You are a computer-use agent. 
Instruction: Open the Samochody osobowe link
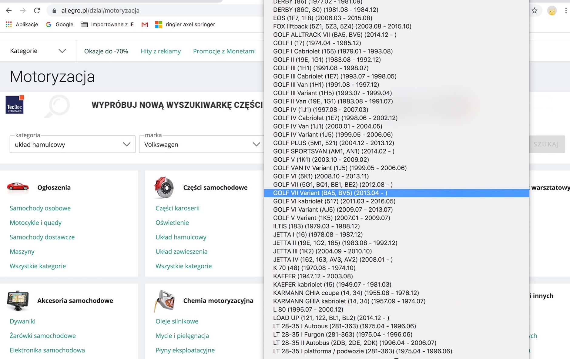[x=40, y=208]
